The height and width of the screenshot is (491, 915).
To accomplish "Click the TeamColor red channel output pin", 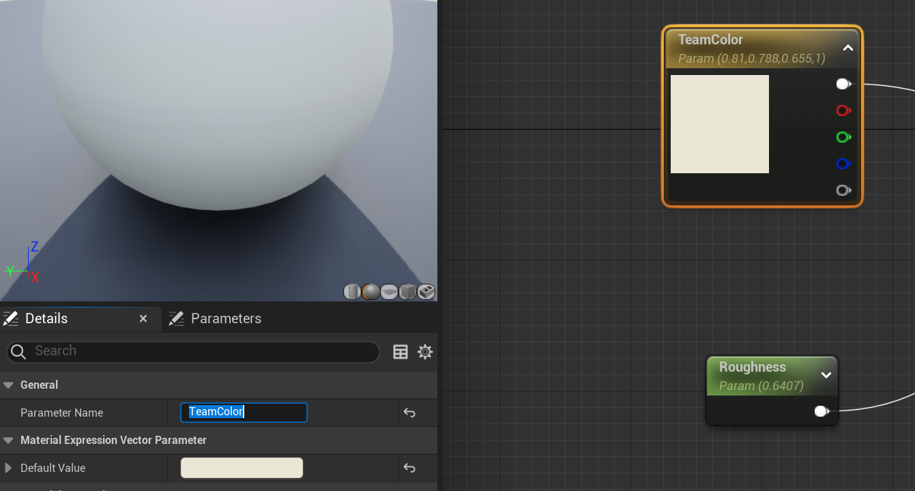I will point(843,110).
